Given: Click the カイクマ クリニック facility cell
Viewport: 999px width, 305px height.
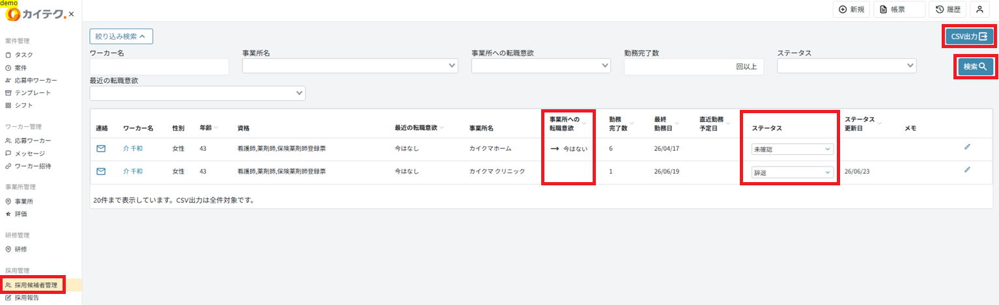Looking at the screenshot, I should 497,172.
